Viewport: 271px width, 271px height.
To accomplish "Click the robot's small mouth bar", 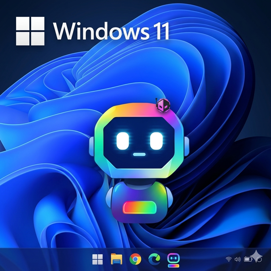I will click(139, 154).
